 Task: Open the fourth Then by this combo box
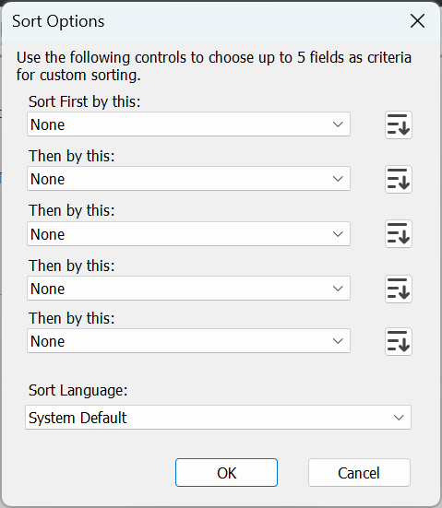click(x=188, y=341)
